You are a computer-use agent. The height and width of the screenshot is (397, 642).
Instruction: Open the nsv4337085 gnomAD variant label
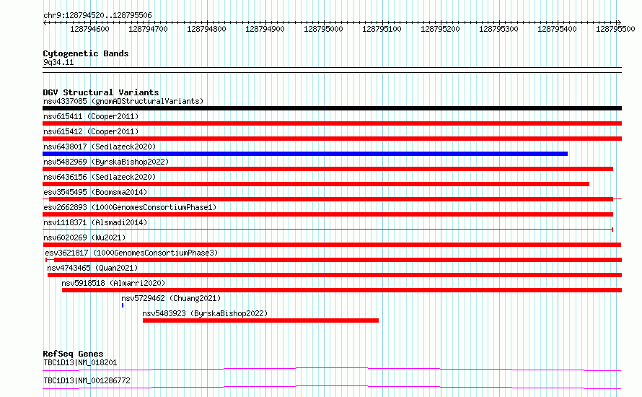tap(123, 101)
